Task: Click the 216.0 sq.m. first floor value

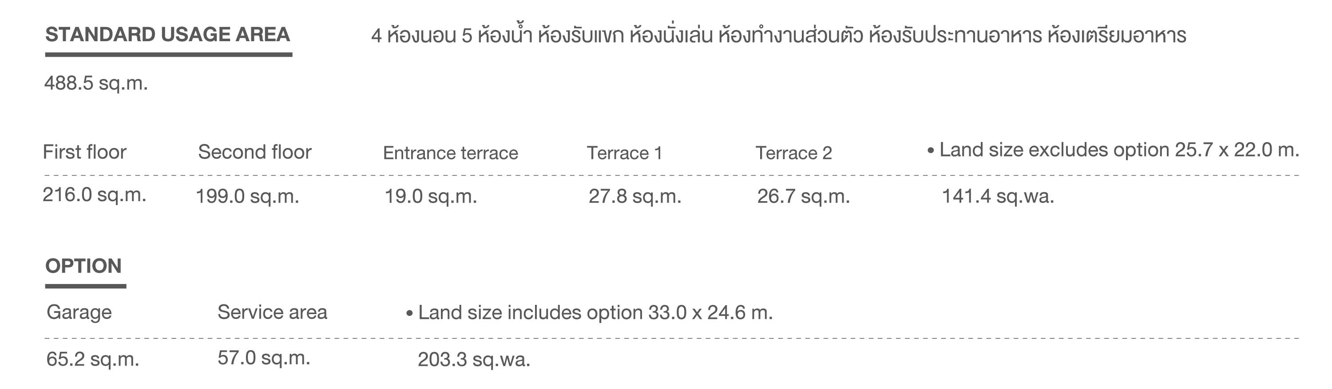Action: click(x=95, y=195)
